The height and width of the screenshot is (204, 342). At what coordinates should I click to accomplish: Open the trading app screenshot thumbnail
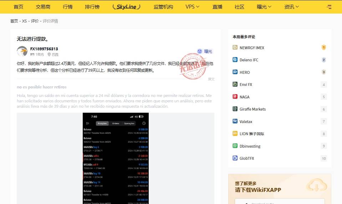(x=116, y=158)
